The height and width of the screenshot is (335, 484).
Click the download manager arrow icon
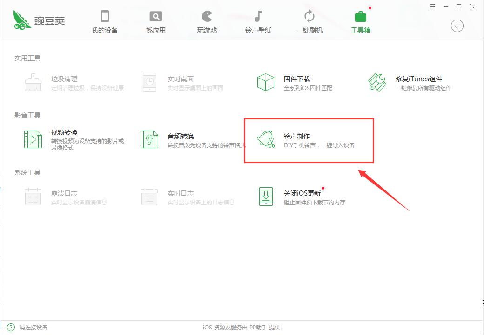pyautogui.click(x=457, y=26)
